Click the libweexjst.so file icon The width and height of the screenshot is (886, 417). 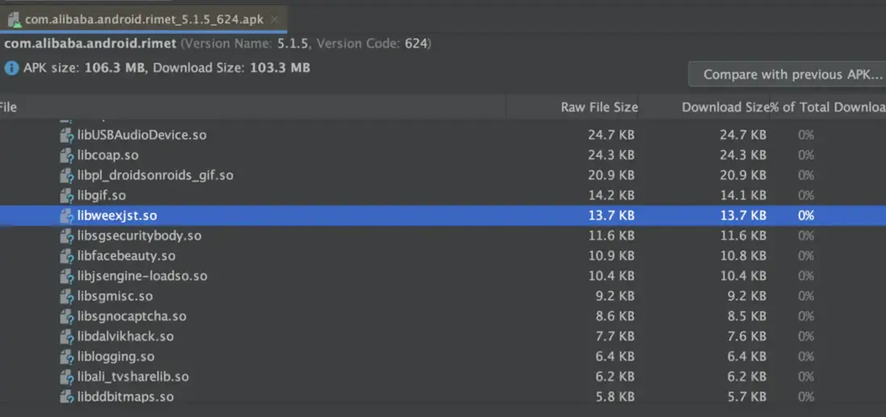(x=67, y=216)
